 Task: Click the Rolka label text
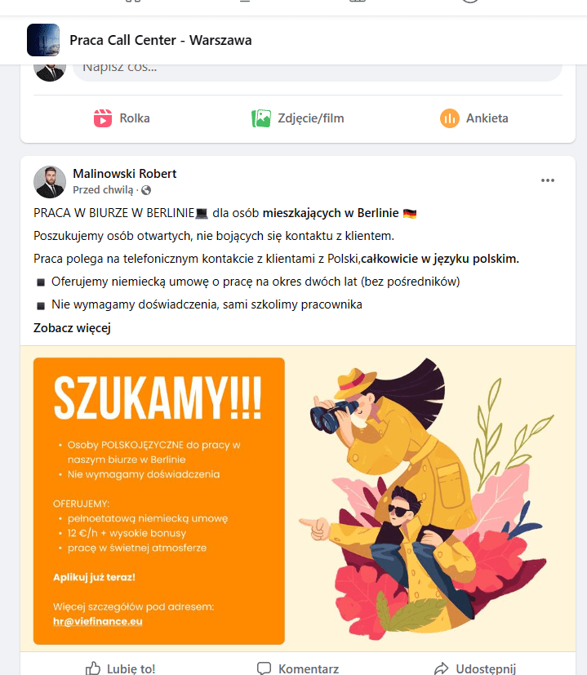(135, 118)
